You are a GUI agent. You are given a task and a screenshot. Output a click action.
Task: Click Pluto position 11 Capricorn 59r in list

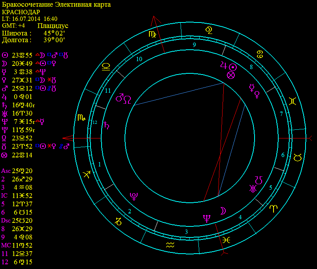[x=23, y=130]
